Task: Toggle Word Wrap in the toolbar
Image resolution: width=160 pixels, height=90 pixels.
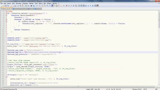Action: coord(47,6)
